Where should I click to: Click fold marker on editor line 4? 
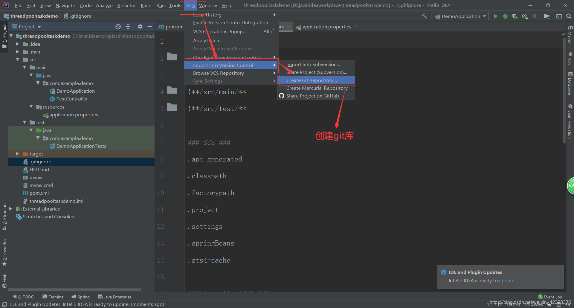(172, 90)
